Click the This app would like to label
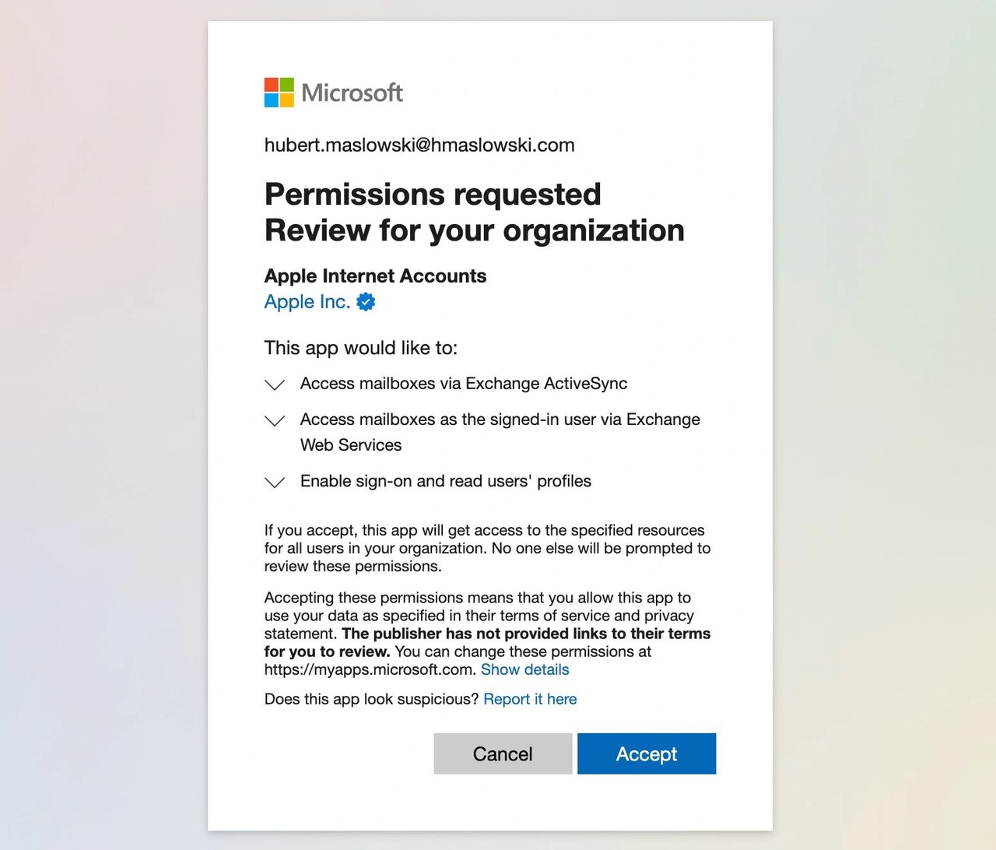The height and width of the screenshot is (850, 996). click(x=361, y=348)
